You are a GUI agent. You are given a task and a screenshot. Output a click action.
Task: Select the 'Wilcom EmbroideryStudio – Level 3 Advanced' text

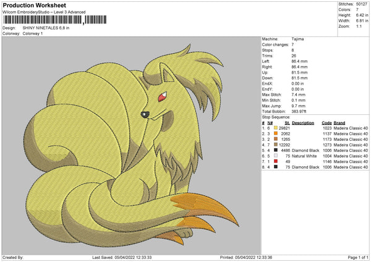tap(44, 12)
